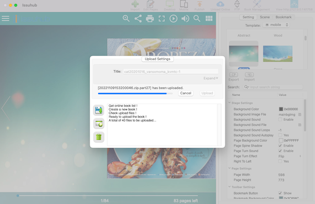Screen dimensions: 315x204
Task: Toggle fullscreen icon in viewer
Action: [162, 19]
